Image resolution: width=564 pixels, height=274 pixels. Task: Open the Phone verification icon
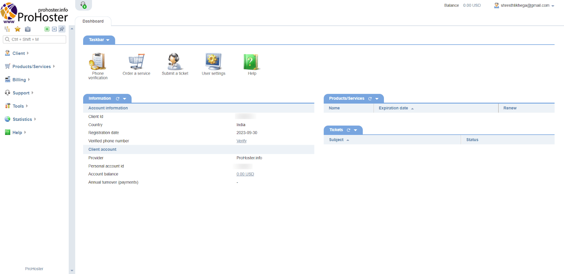pos(98,62)
